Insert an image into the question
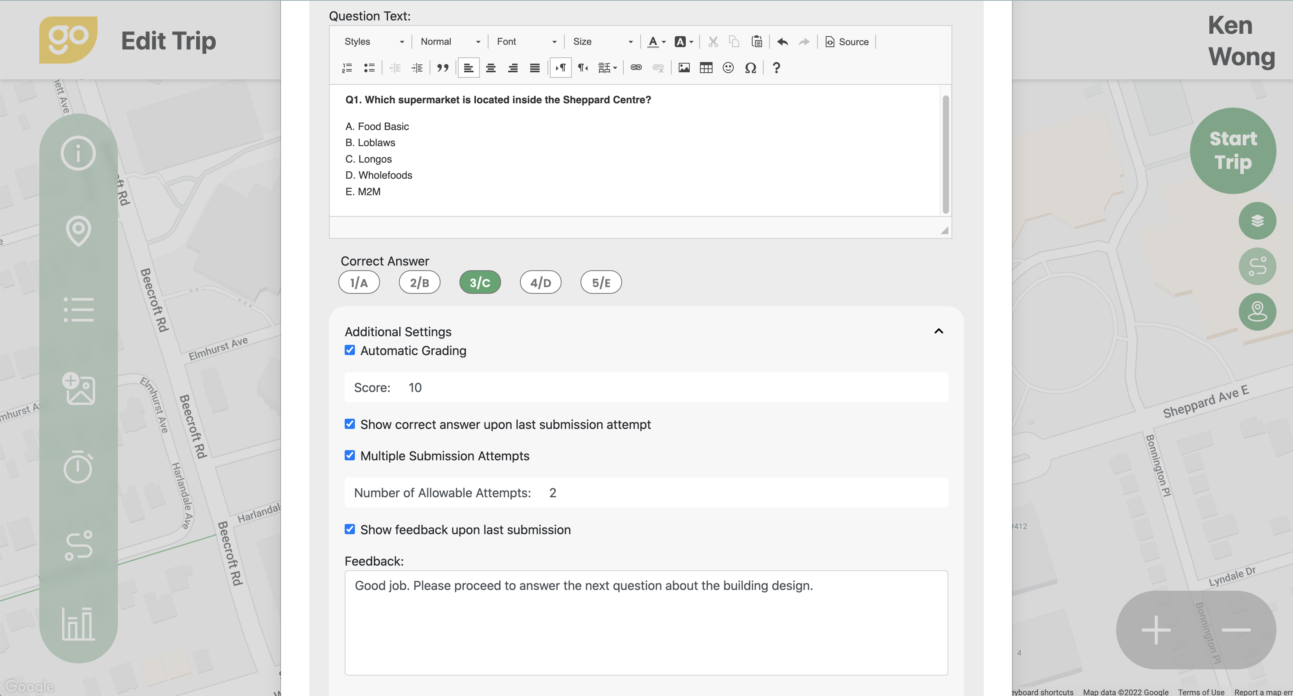The height and width of the screenshot is (696, 1293). [684, 68]
